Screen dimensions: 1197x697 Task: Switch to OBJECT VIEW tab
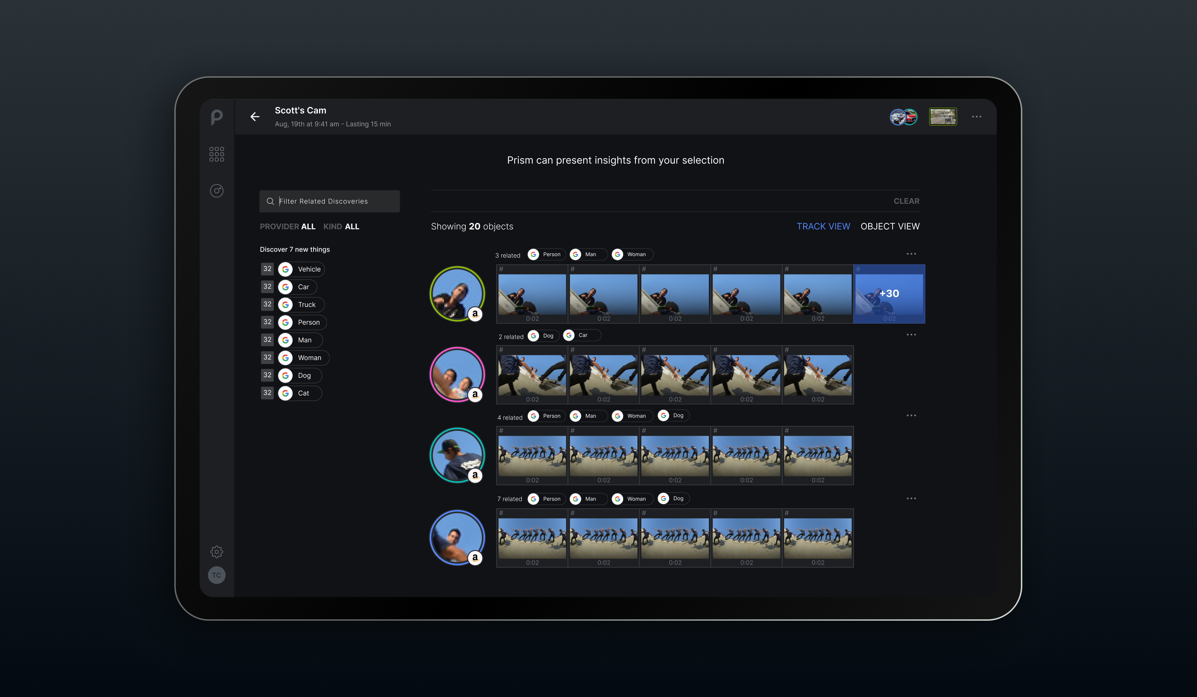(890, 227)
